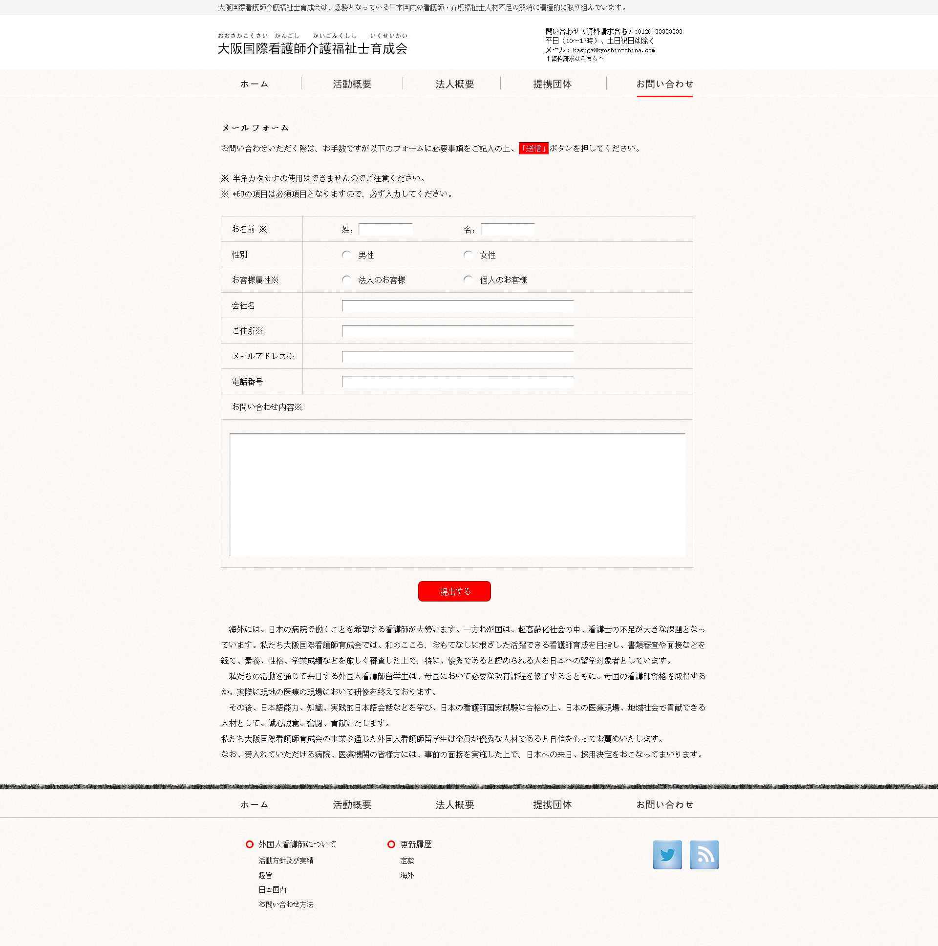Click 資料請求はこちらへ link in header
The image size is (938, 946).
point(575,59)
